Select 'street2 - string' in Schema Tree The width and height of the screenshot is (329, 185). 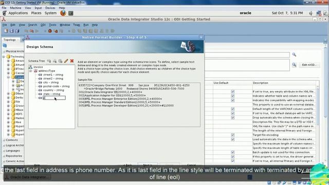pyautogui.click(x=53, y=79)
